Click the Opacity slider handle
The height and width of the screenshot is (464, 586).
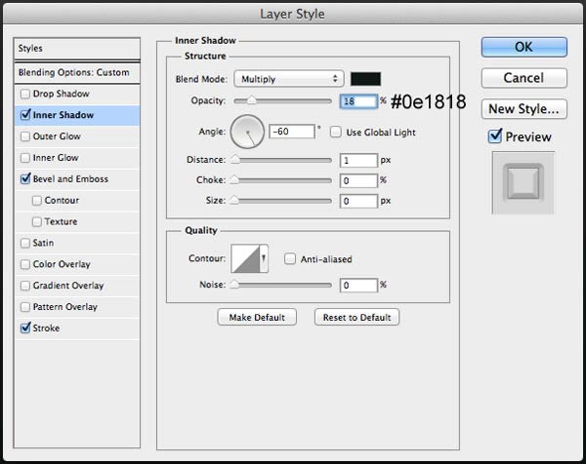click(252, 100)
